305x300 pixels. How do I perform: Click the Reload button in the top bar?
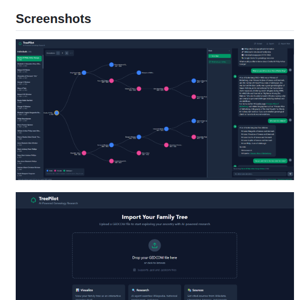click(x=258, y=44)
